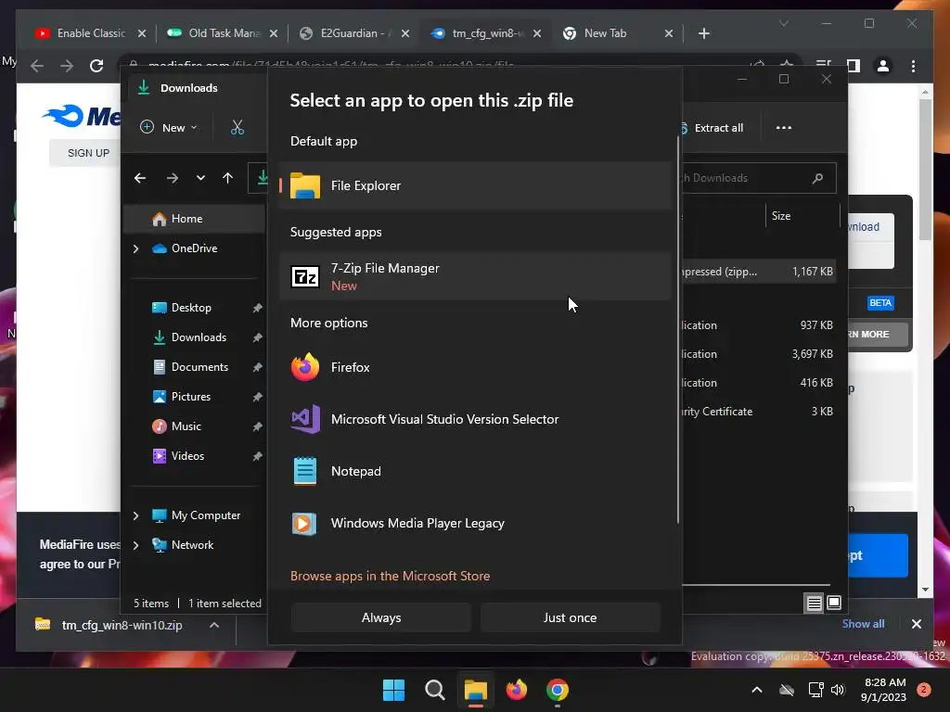This screenshot has height=712, width=950.
Task: Open Chrome three-dot menu
Action: 913,66
